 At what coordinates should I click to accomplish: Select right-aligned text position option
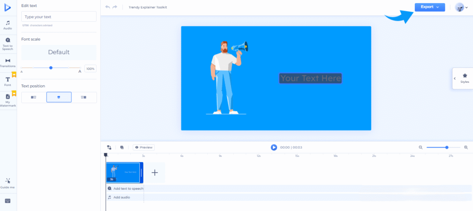coord(84,97)
